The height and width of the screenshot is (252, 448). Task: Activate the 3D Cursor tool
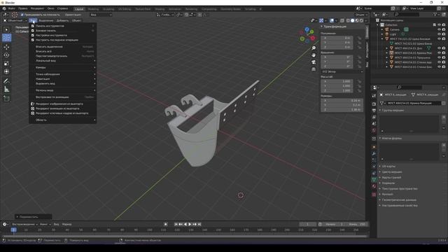pyautogui.click(x=6, y=38)
